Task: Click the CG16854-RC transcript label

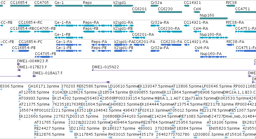Action: [x=30, y=23]
